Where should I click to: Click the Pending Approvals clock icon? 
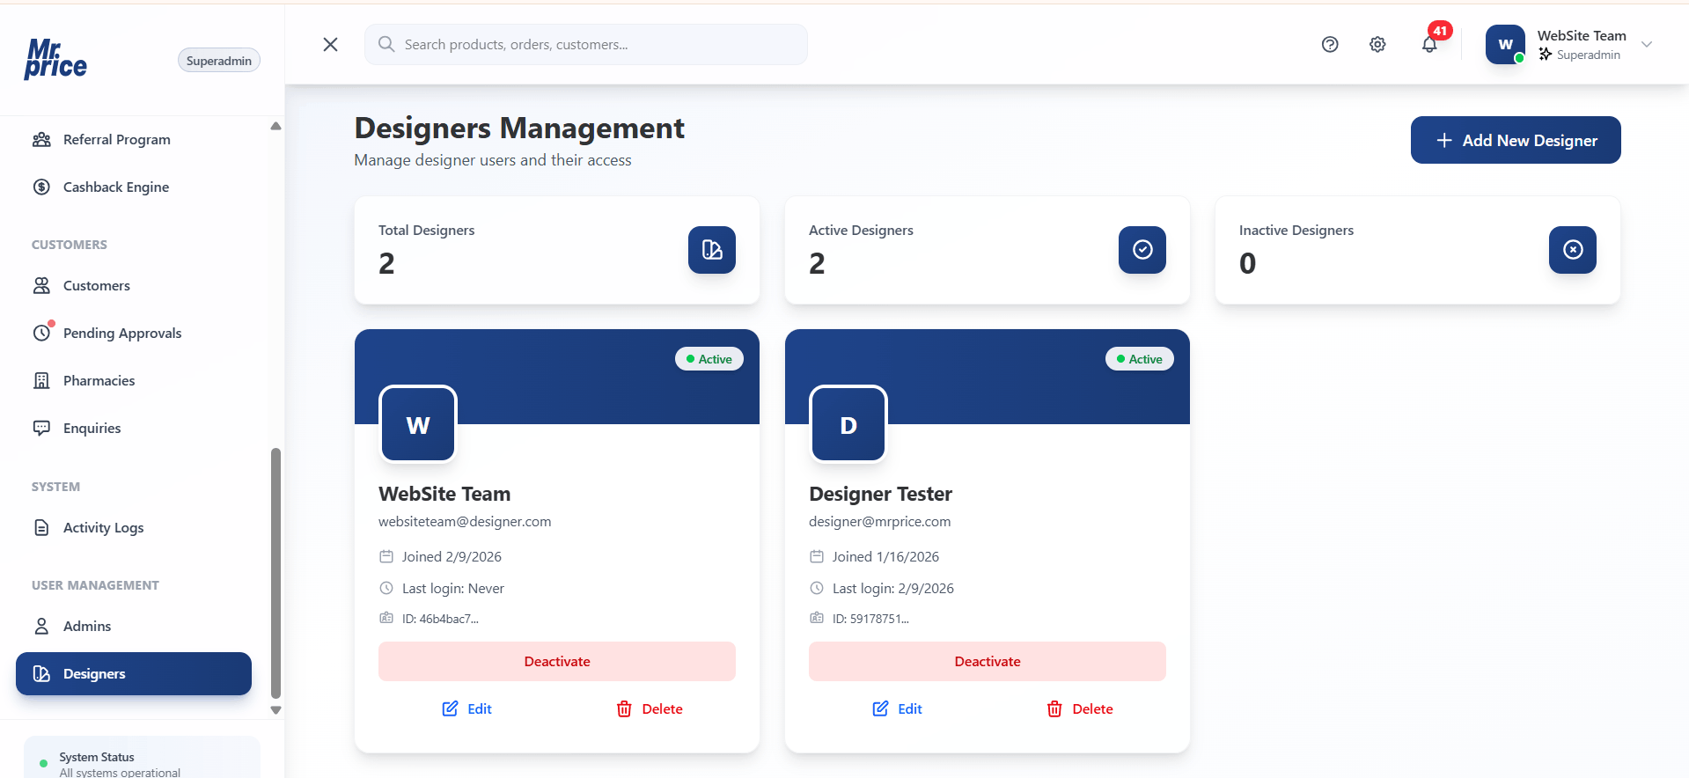click(41, 333)
